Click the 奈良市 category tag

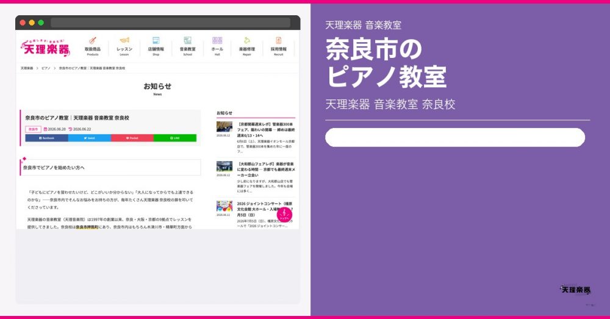pyautogui.click(x=33, y=129)
